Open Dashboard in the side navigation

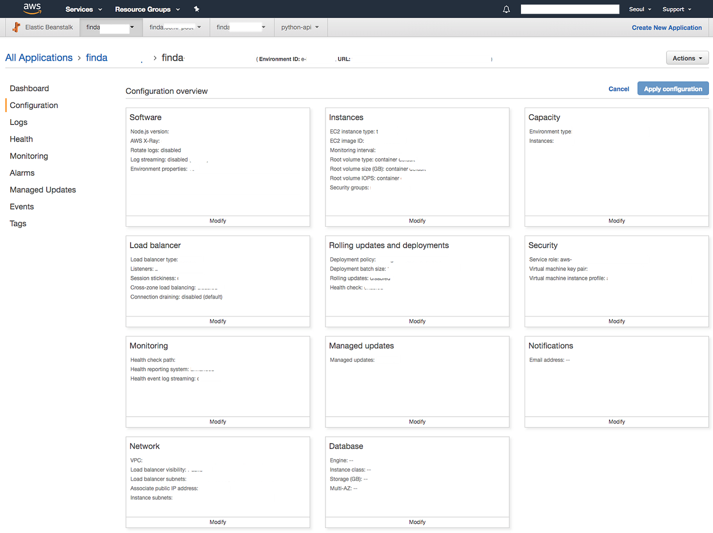(30, 88)
